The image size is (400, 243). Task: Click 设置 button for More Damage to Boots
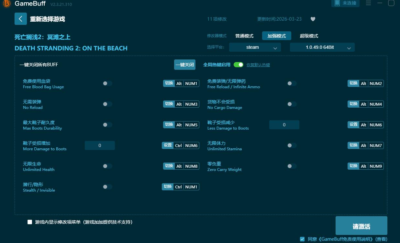168,145
